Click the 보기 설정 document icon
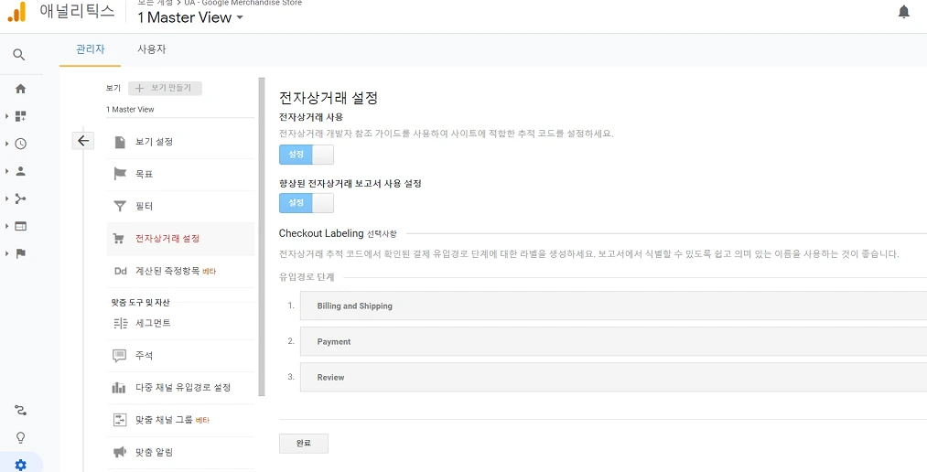Screen dimensions: 927x472 click(x=120, y=142)
